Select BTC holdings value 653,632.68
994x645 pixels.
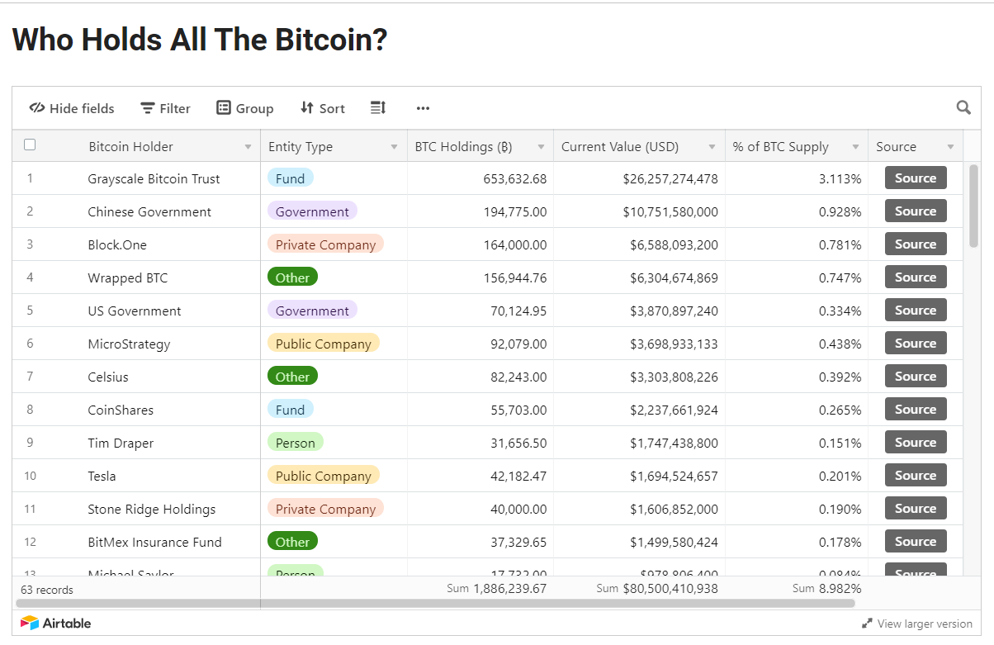click(x=514, y=178)
